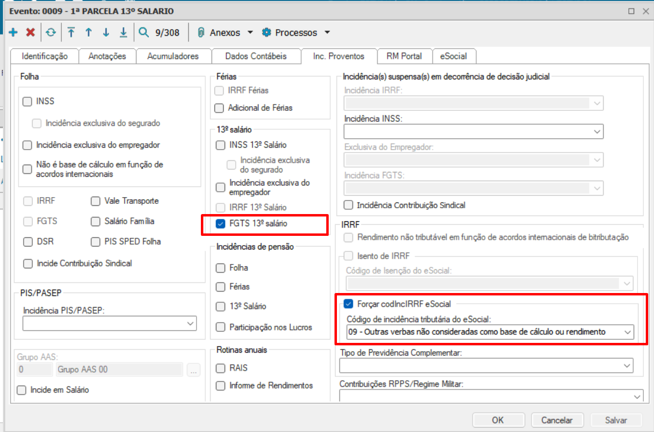Open the Dados Contábeis tab

pos(256,56)
